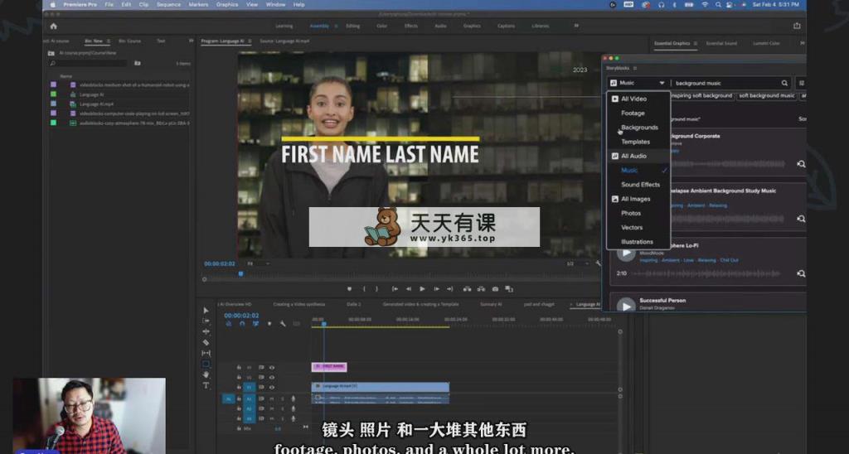The width and height of the screenshot is (849, 454).
Task: Click the Play button in Program monitor
Action: tap(422, 289)
